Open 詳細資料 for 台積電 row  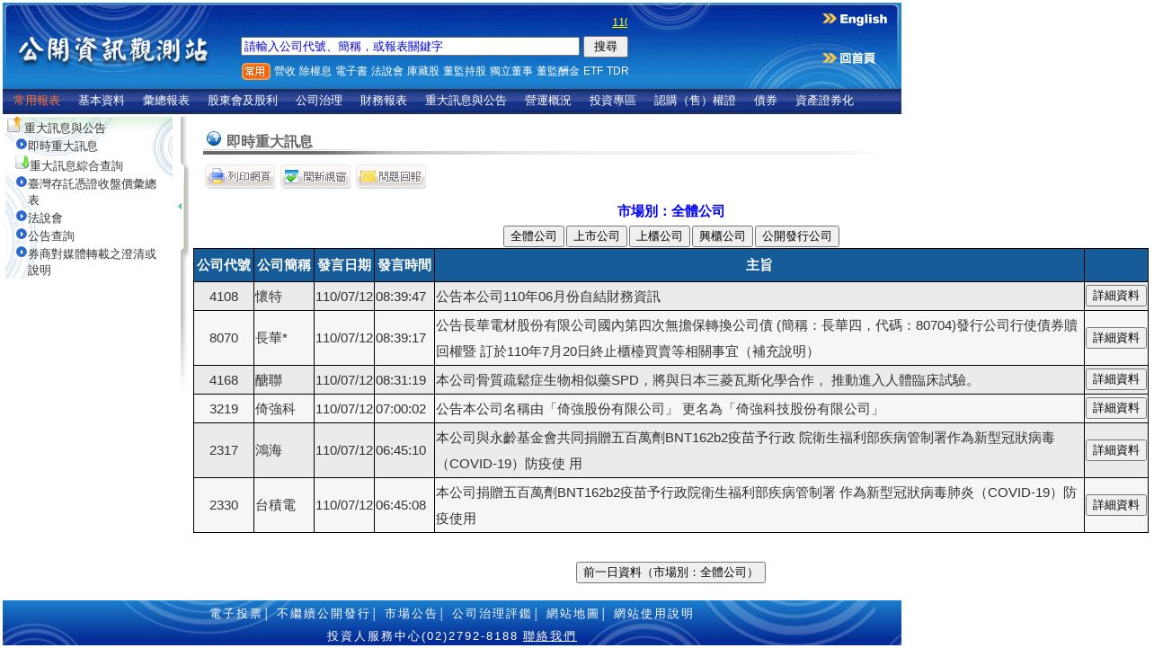point(1116,505)
